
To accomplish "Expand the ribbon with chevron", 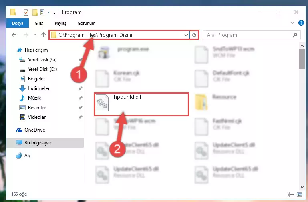I will pos(292,23).
